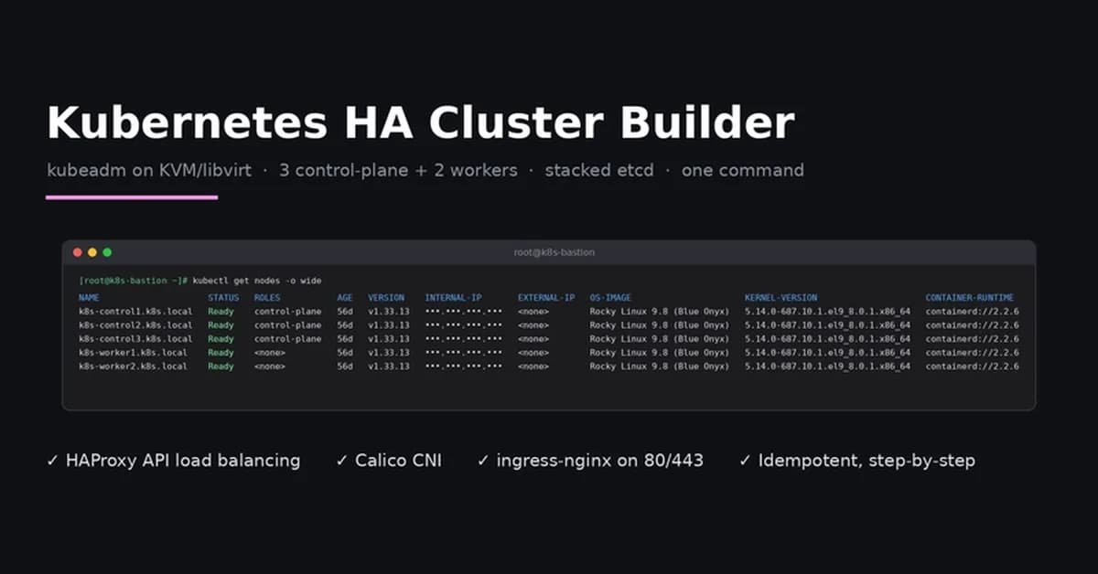
Task: Click control-plane role in k8s-control2 row
Action: 287,325
